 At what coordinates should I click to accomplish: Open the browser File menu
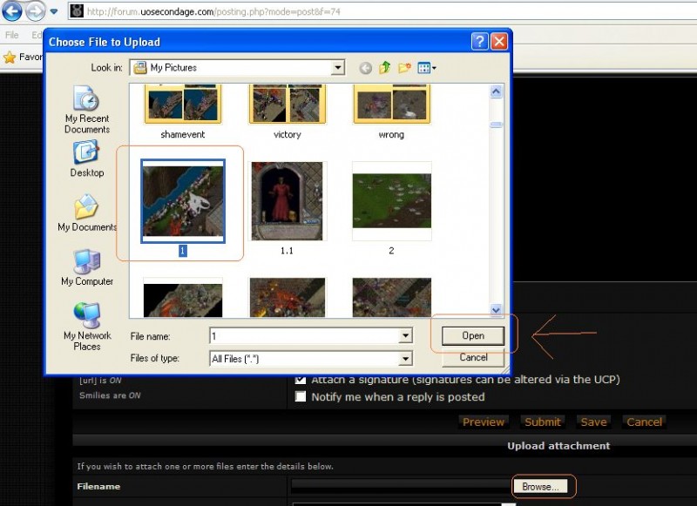(x=12, y=35)
